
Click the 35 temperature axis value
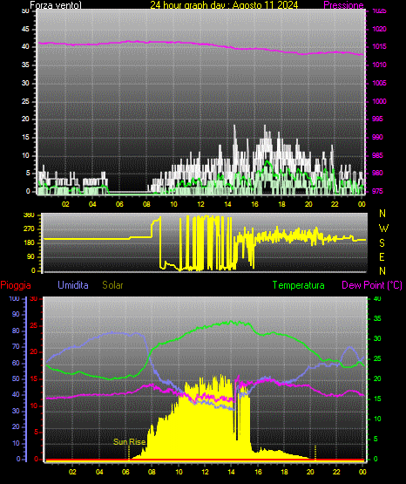[x=377, y=318]
